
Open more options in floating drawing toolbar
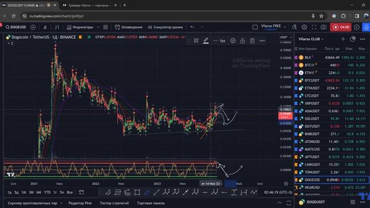click(262, 40)
